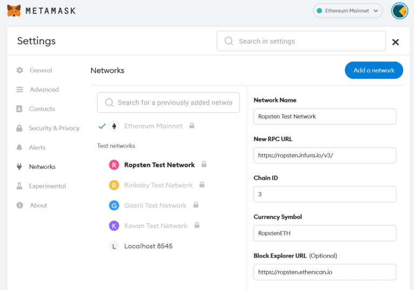Click the Experimental flask icon
The image size is (414, 290).
pos(19,186)
